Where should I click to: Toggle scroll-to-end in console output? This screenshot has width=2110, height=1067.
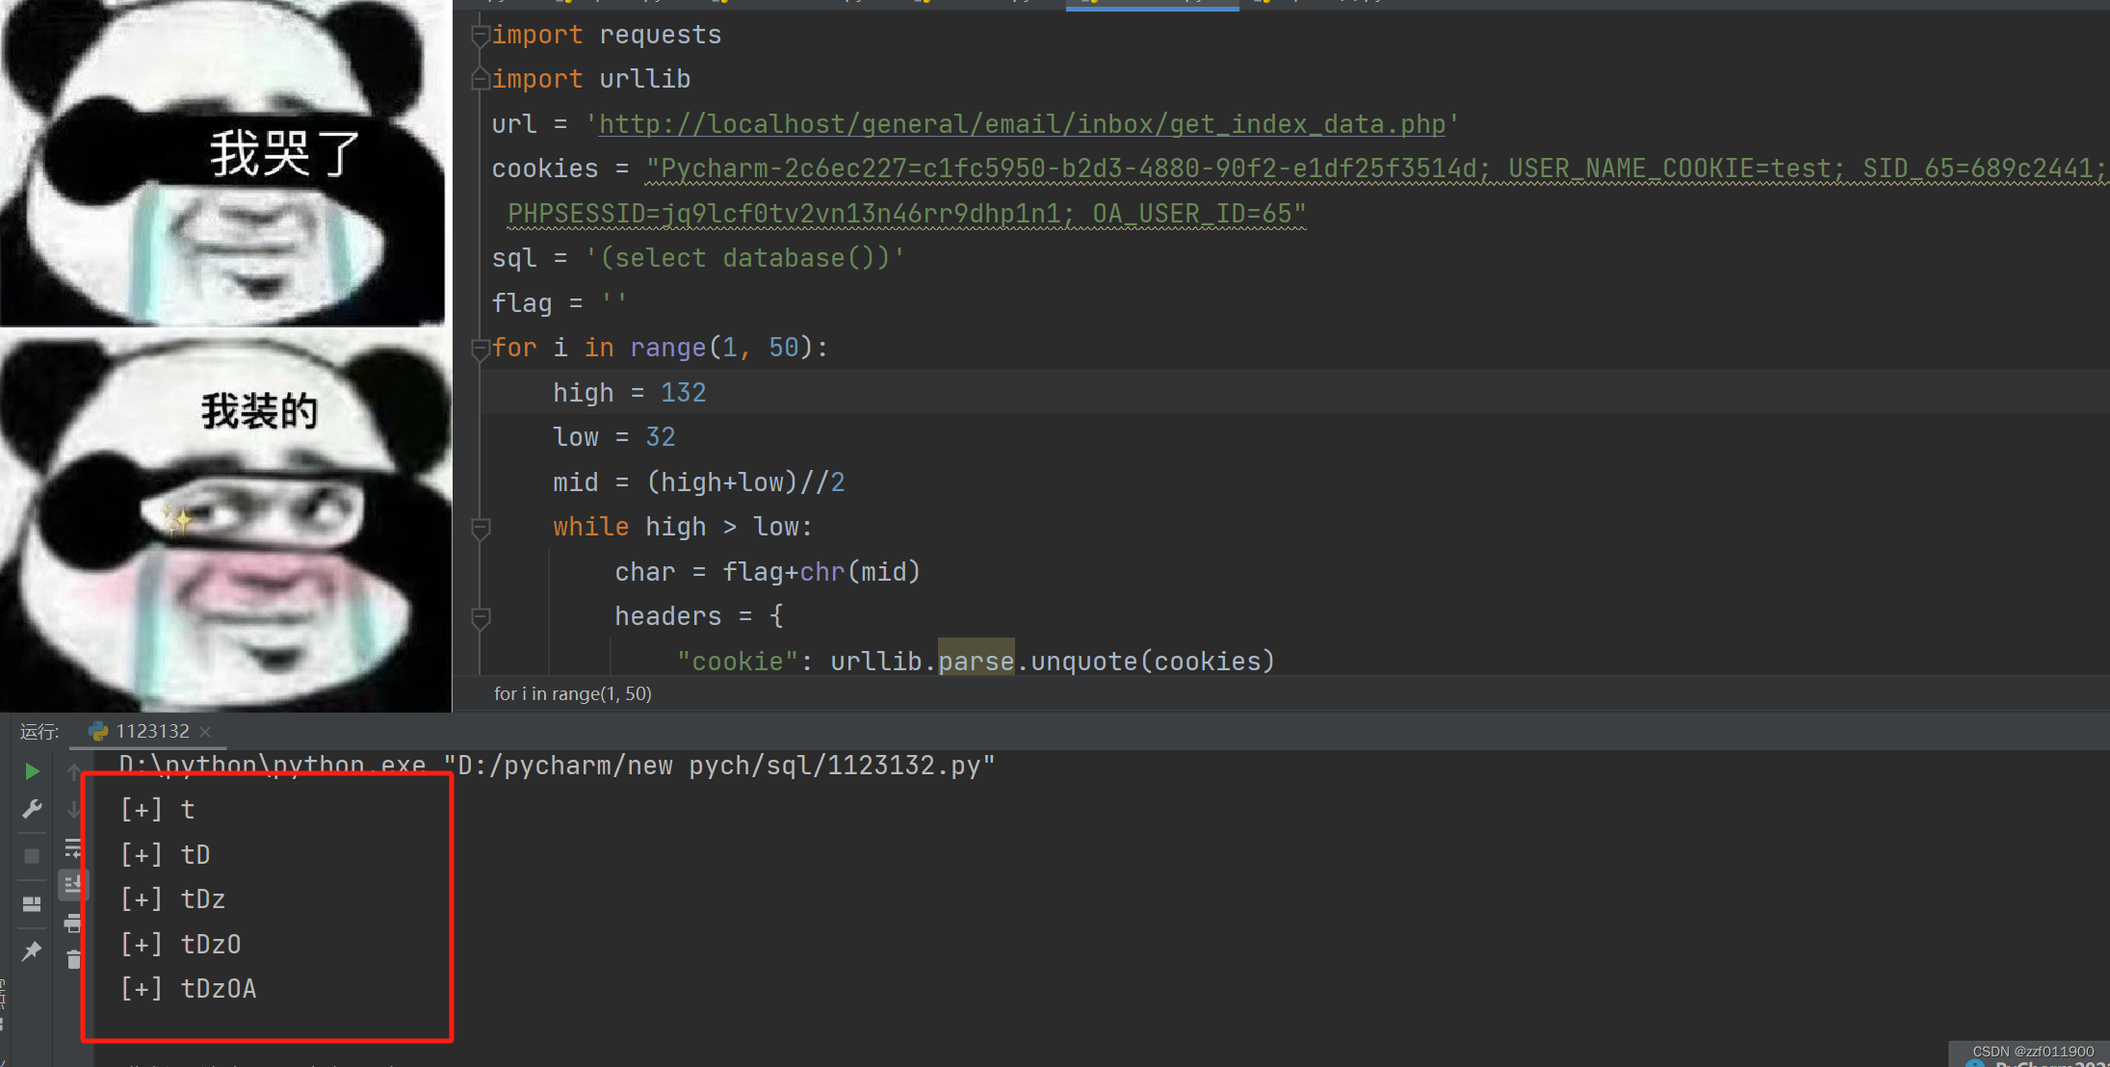73,884
